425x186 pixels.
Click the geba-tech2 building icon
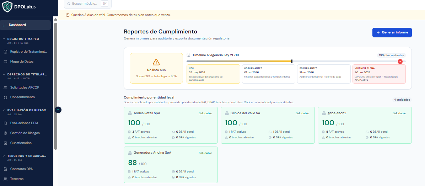(324, 113)
